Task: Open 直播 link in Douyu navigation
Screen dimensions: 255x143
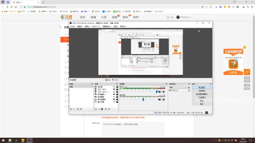Action: (x=93, y=17)
